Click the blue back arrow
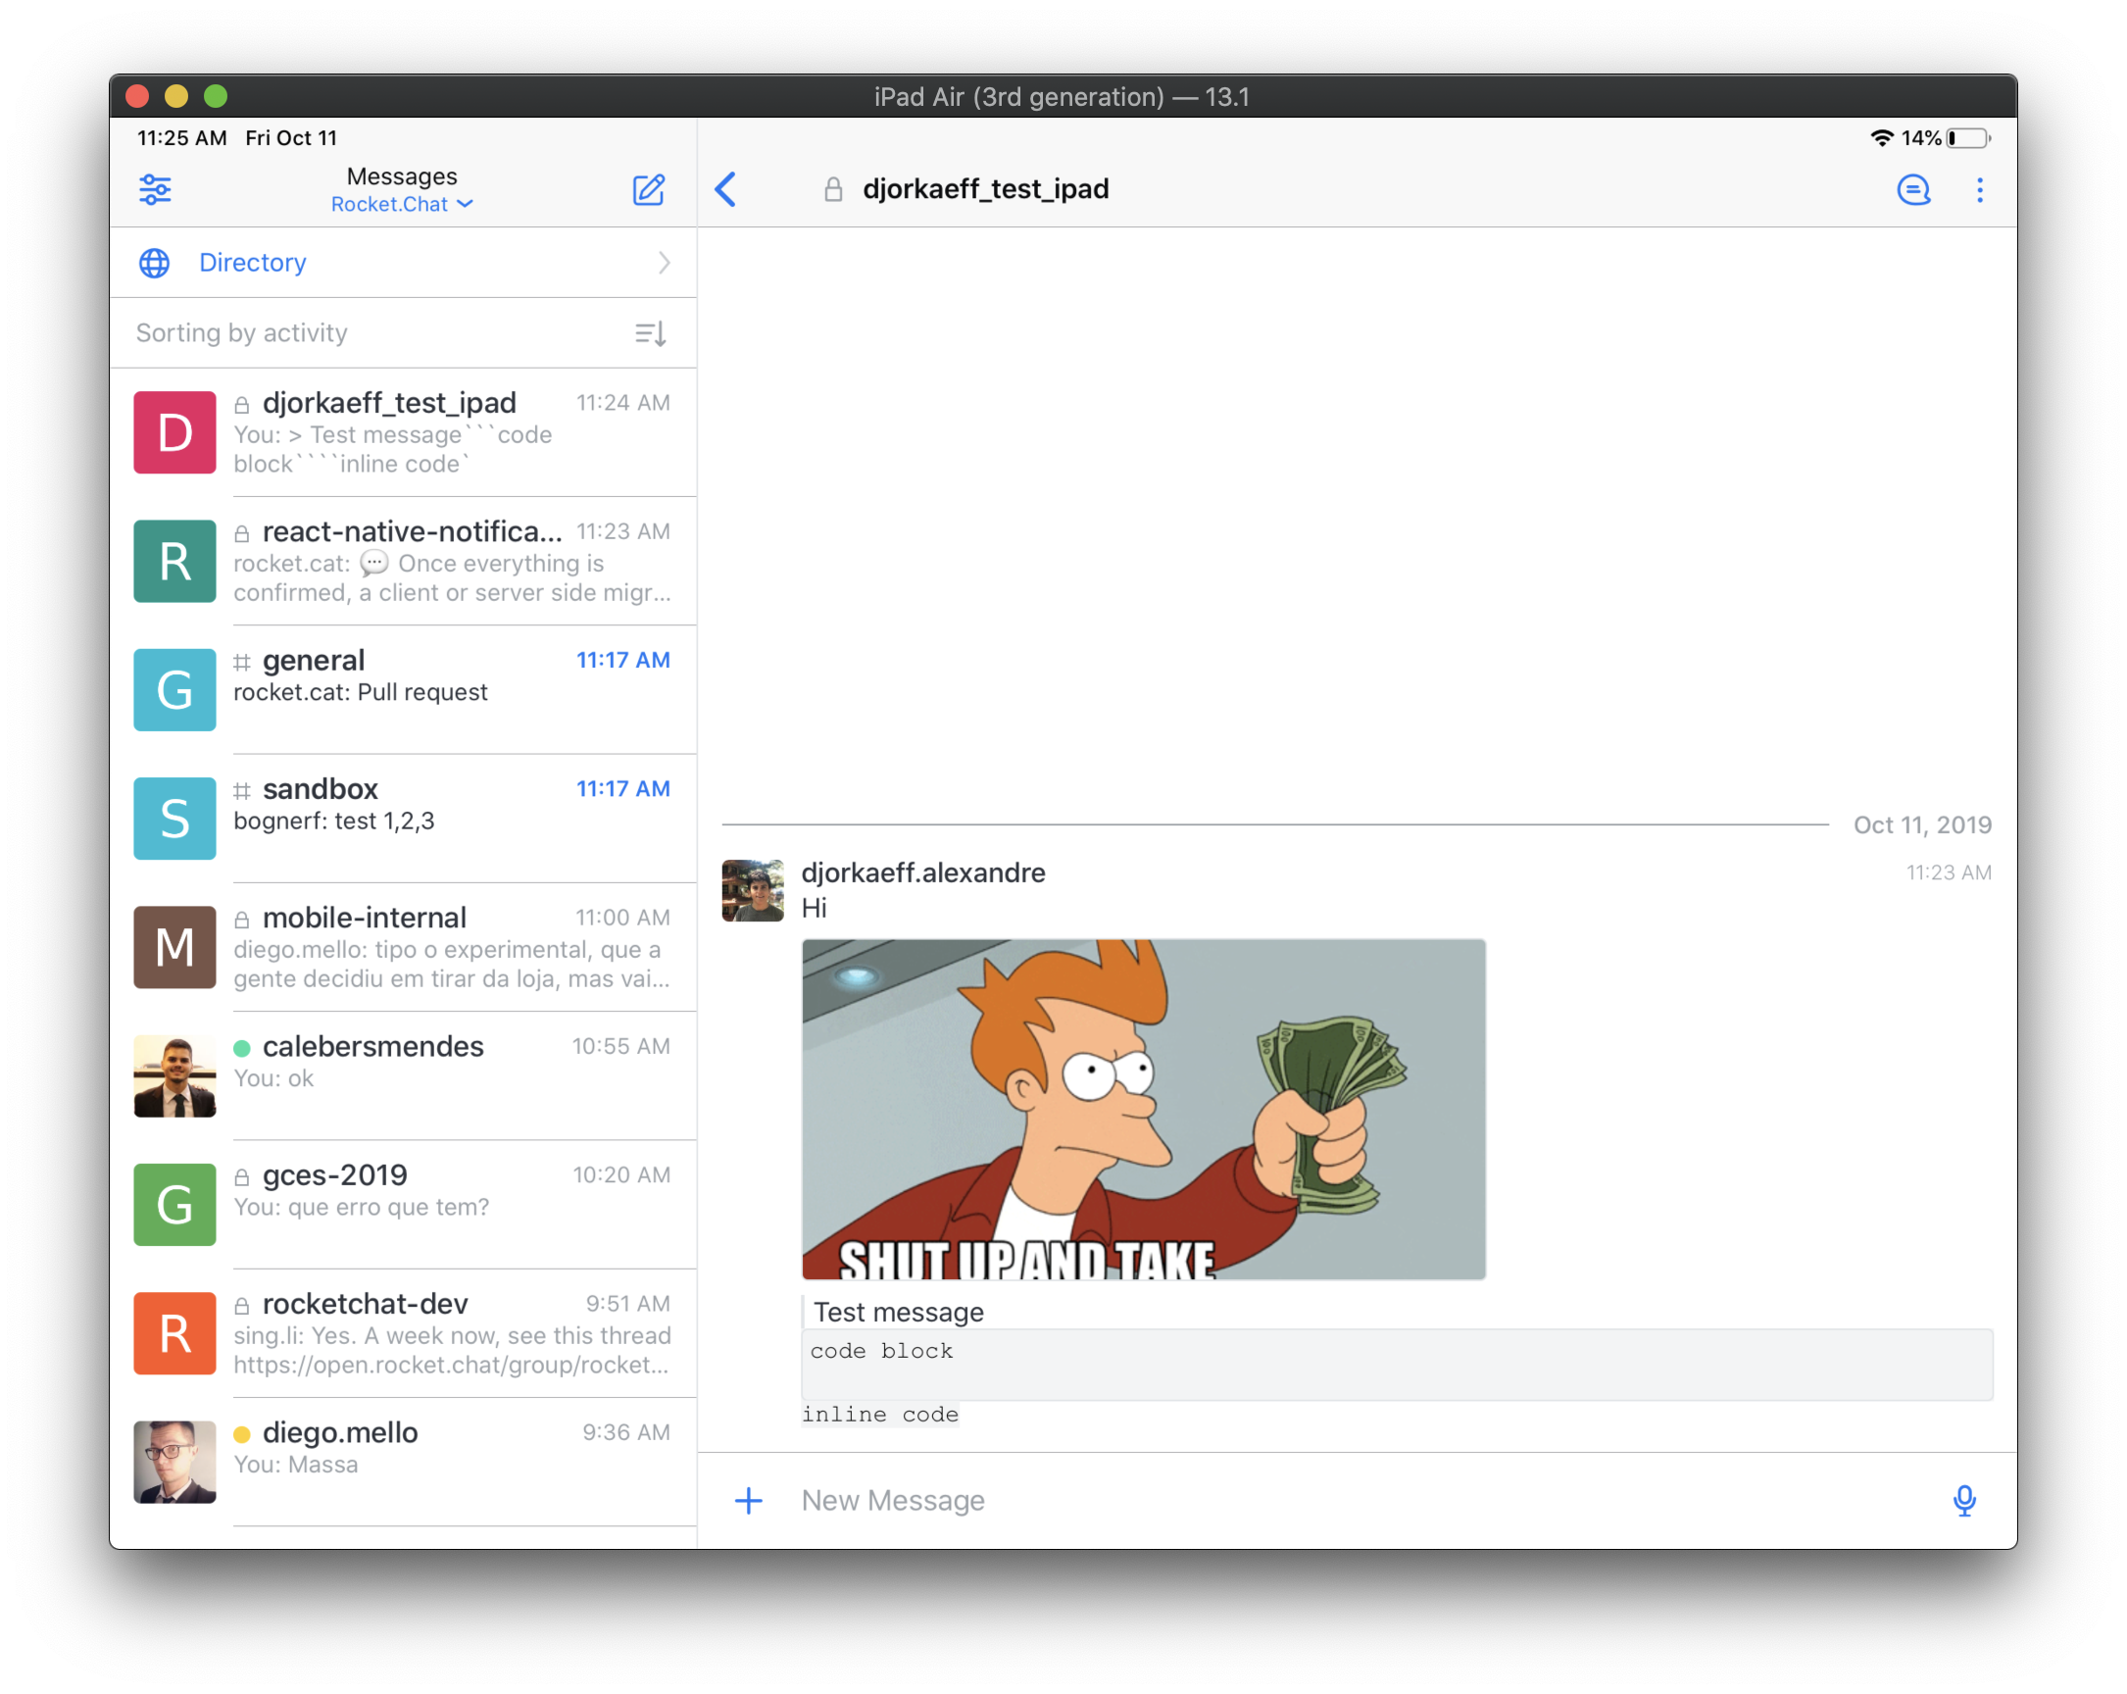The height and width of the screenshot is (1694, 2127). tap(726, 189)
